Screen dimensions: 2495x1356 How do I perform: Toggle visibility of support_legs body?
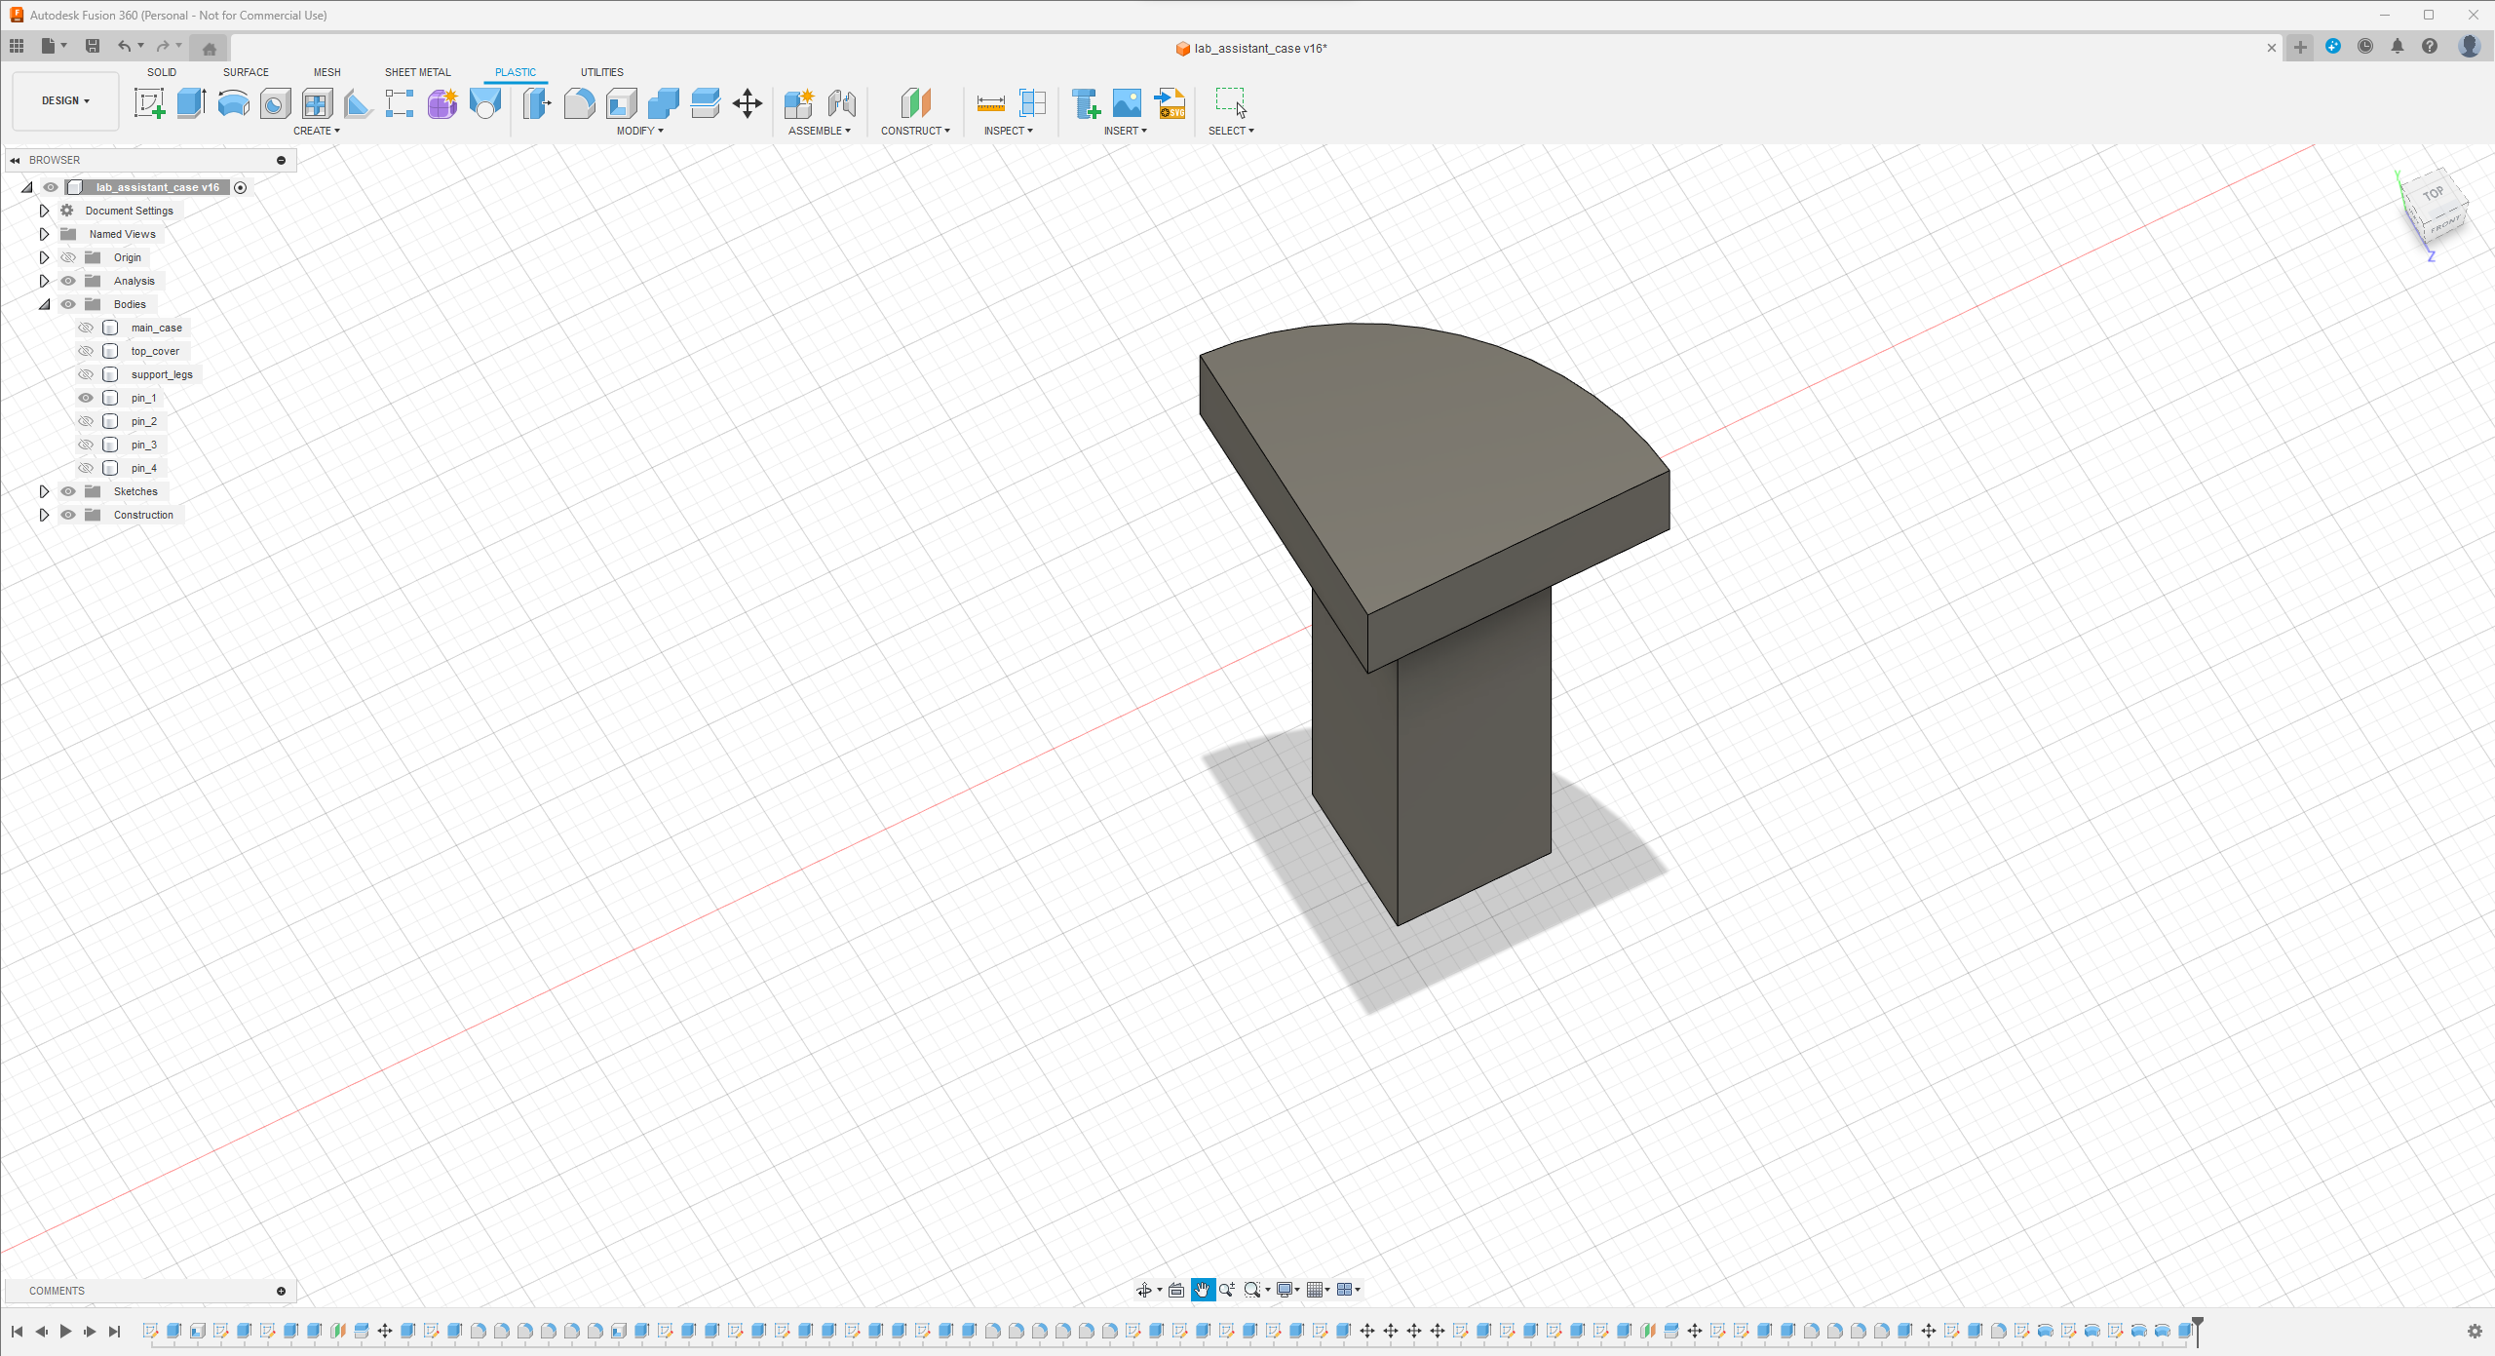pos(85,374)
